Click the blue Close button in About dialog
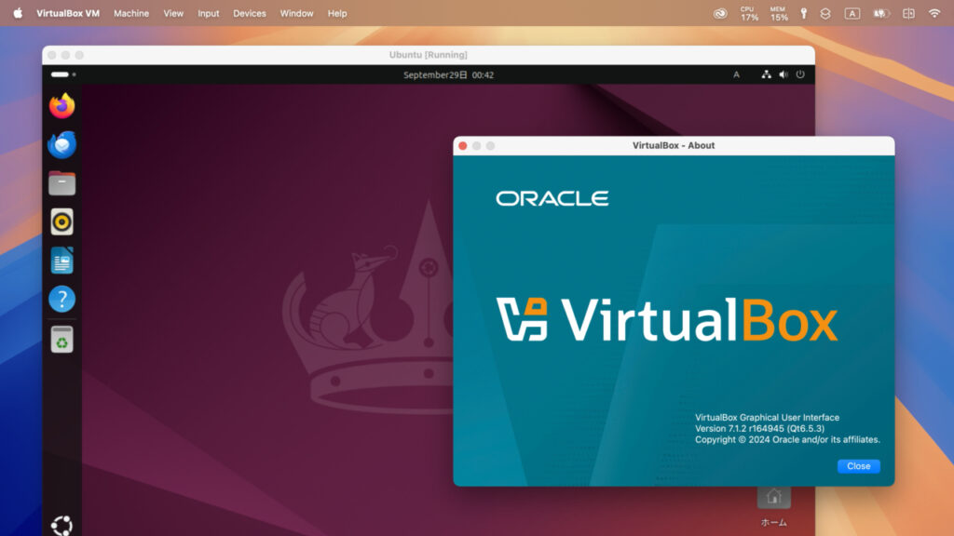 [x=858, y=466]
